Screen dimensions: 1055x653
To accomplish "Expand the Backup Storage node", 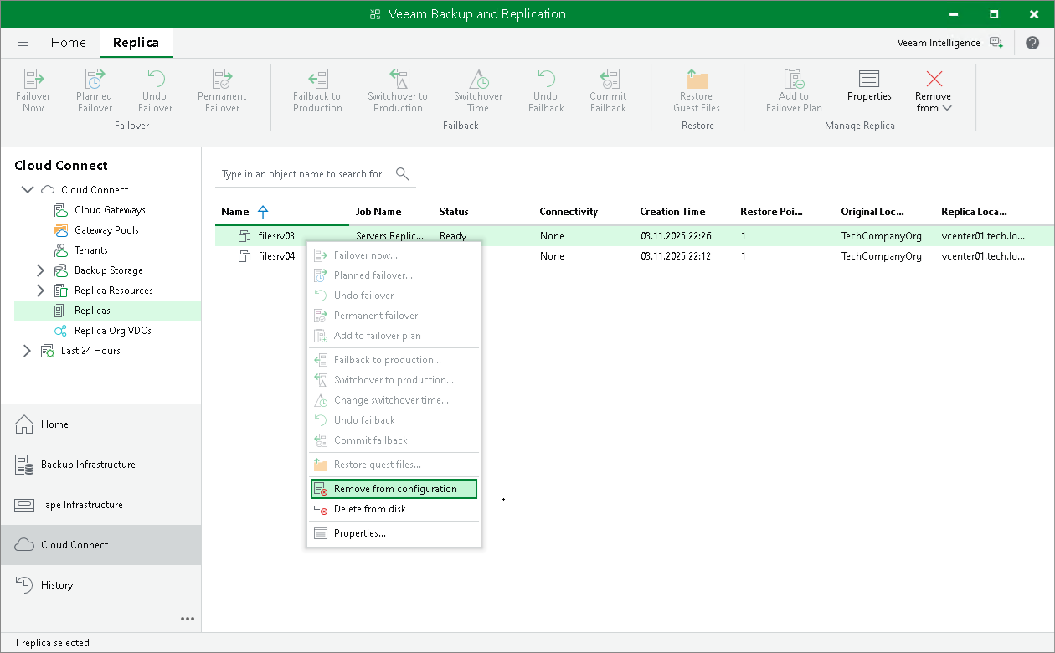I will (x=40, y=270).
